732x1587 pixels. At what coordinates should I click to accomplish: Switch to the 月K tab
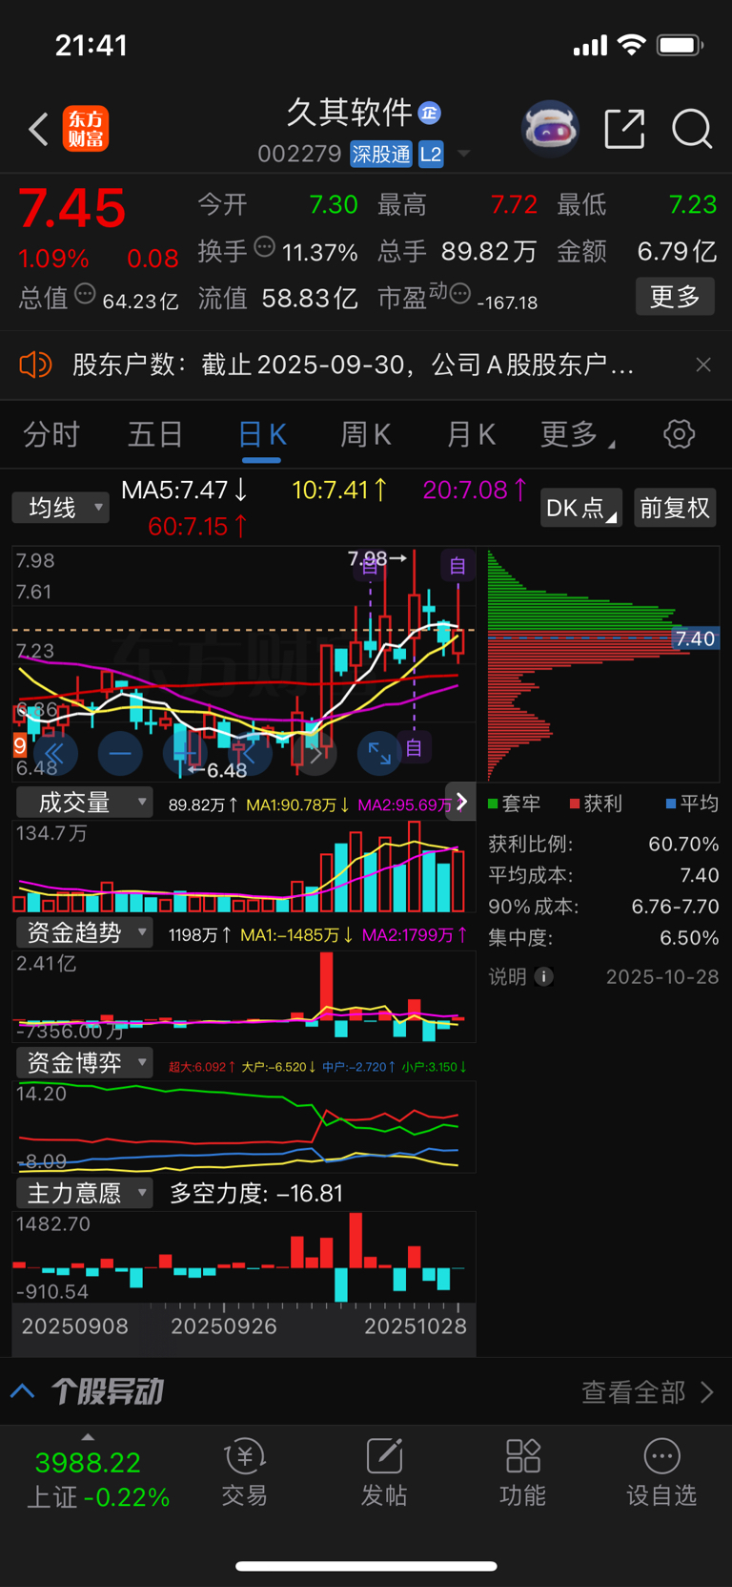(471, 434)
